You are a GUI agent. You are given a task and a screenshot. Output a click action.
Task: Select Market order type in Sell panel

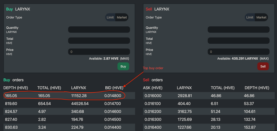(x=261, y=17)
